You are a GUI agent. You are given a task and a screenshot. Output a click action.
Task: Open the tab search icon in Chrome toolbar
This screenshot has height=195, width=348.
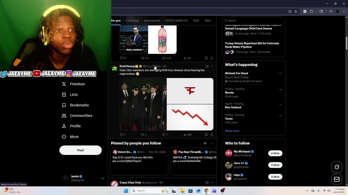321,11
